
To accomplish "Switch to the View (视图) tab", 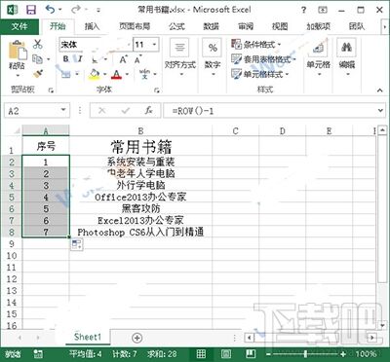I will click(280, 26).
